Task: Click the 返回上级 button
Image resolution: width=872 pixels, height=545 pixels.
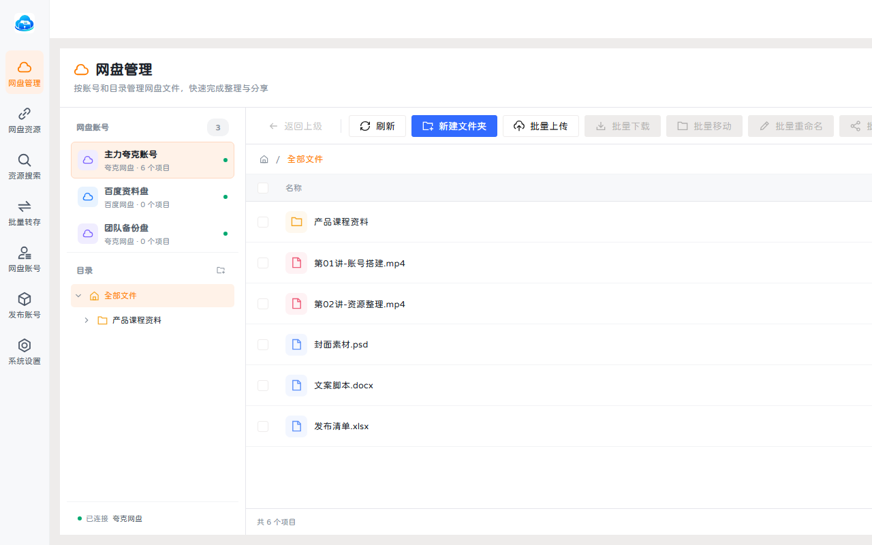Action: click(x=296, y=126)
